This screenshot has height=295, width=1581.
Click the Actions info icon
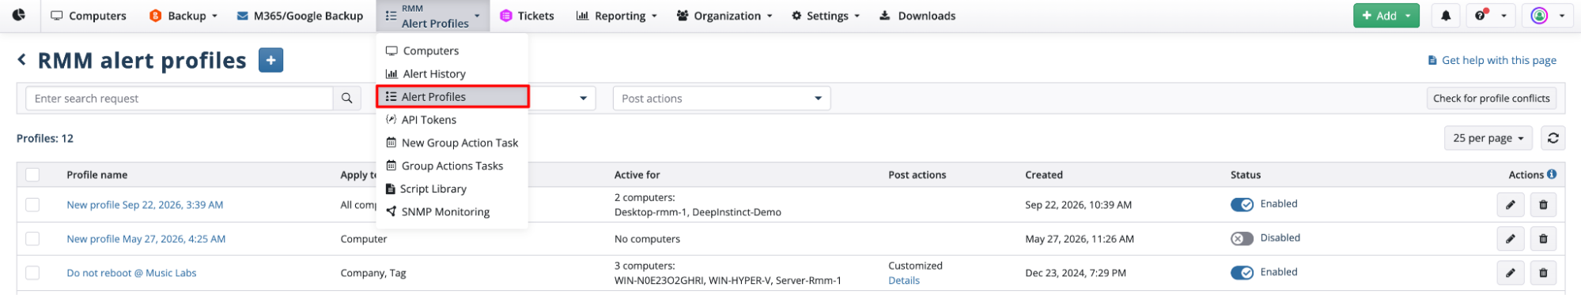click(1552, 174)
